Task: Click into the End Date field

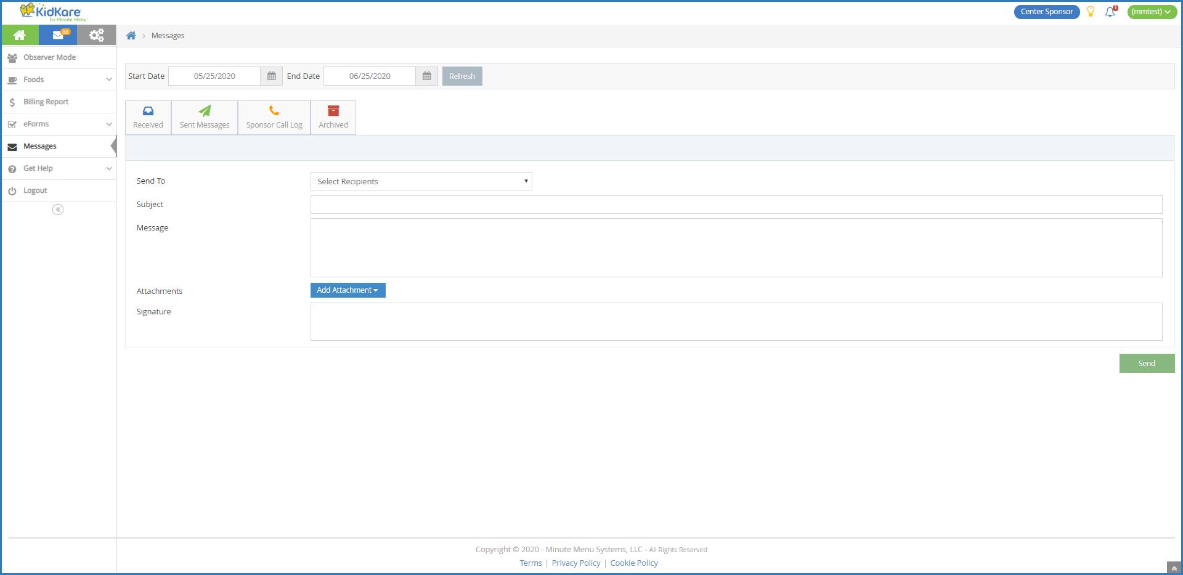Action: pos(370,76)
